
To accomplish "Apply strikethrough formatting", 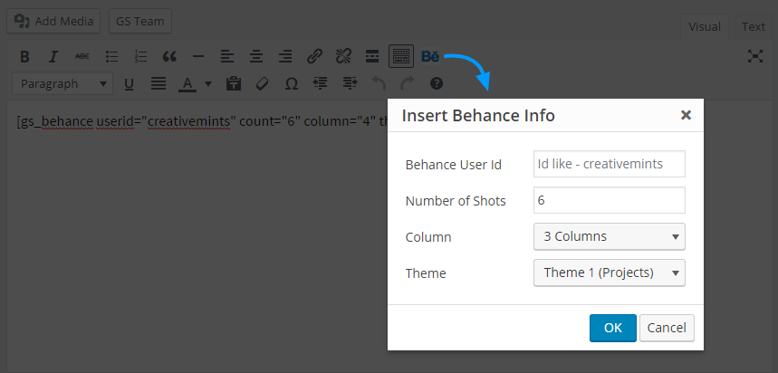I will click(x=82, y=57).
